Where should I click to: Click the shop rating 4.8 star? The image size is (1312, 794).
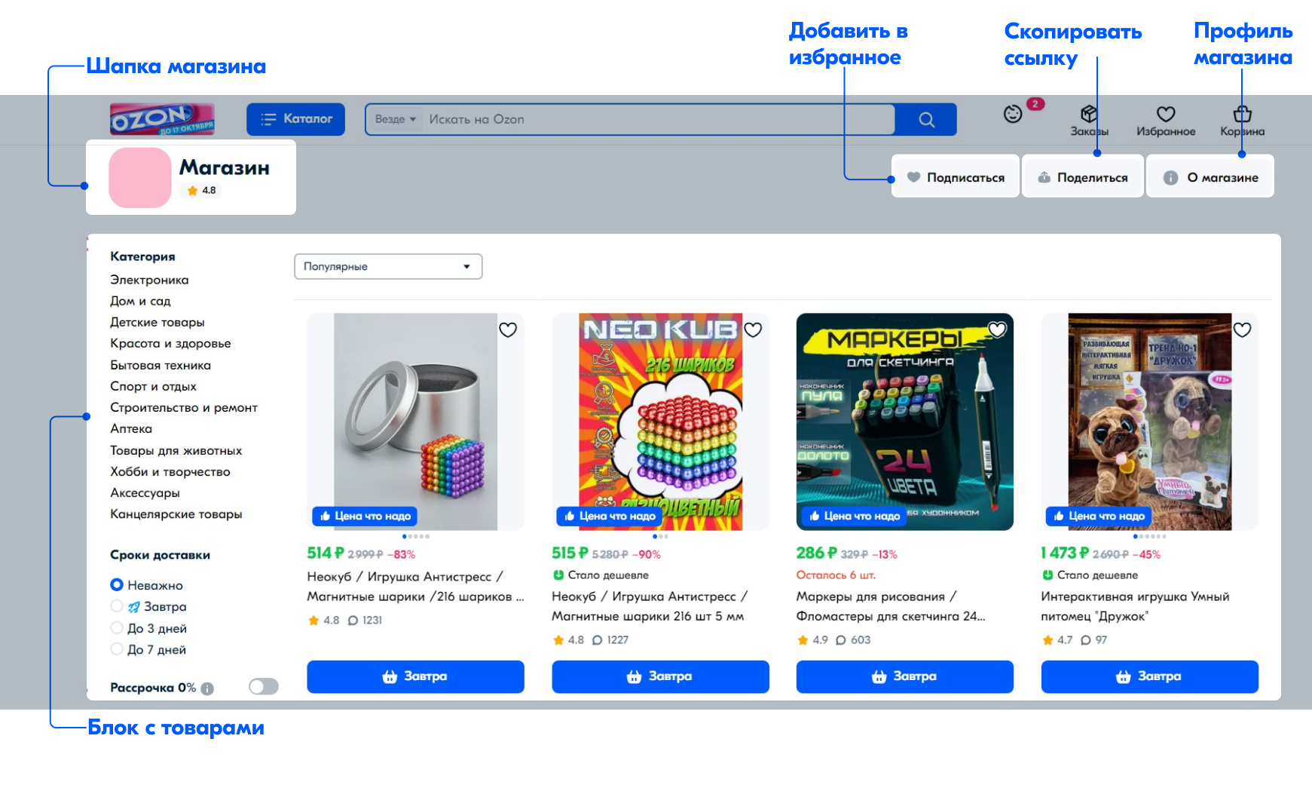coord(193,191)
